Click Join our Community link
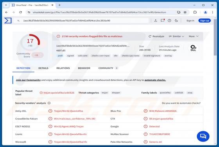 28,80
